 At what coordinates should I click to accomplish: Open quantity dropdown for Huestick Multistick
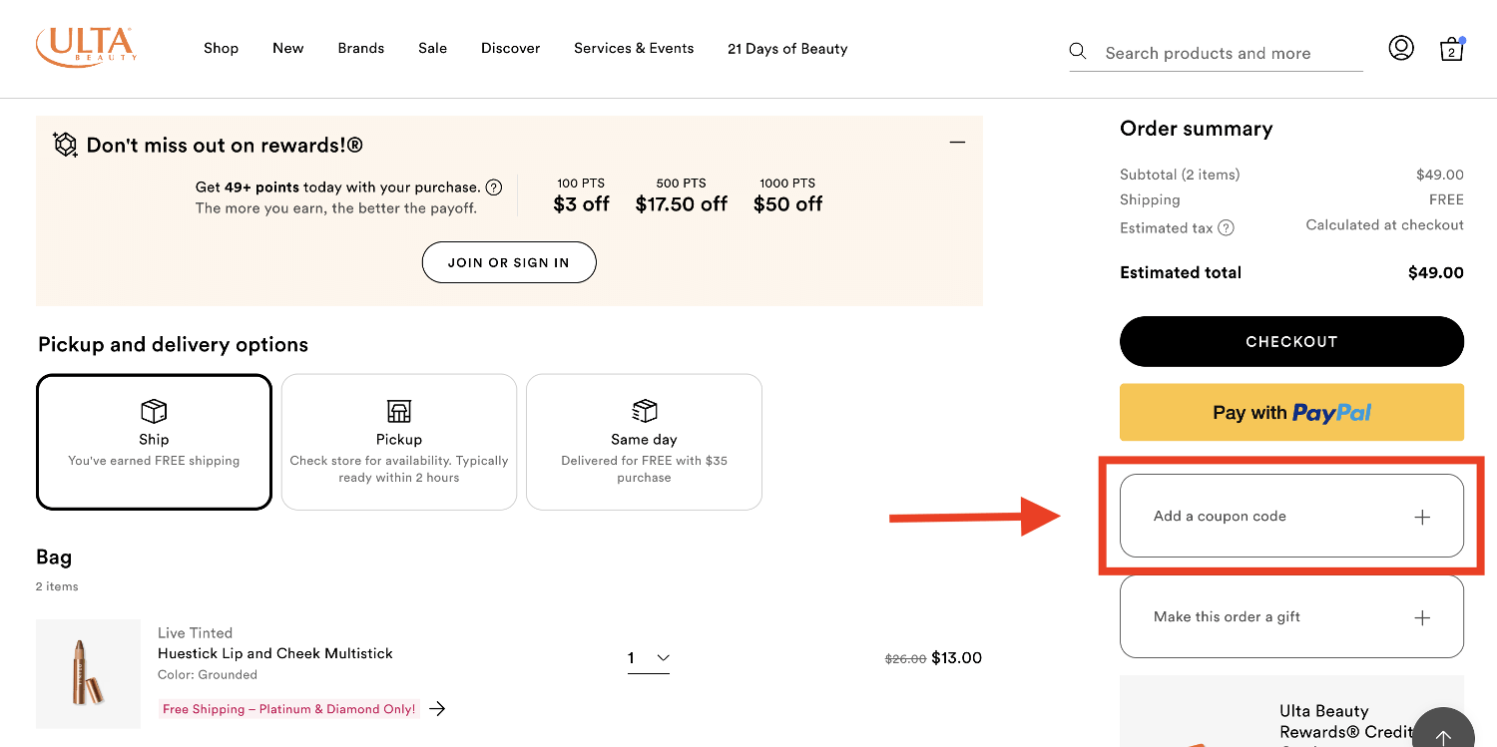(649, 658)
